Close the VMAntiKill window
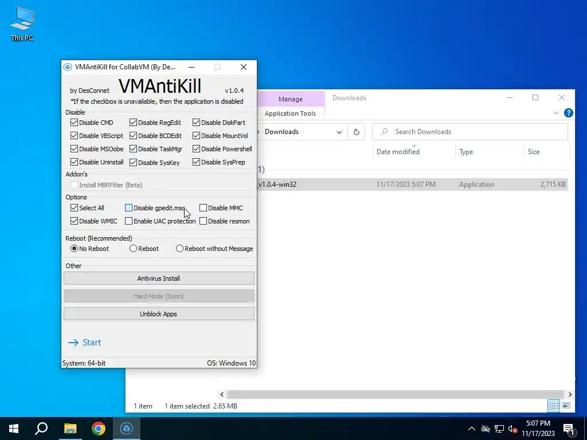The height and width of the screenshot is (440, 587). click(244, 67)
